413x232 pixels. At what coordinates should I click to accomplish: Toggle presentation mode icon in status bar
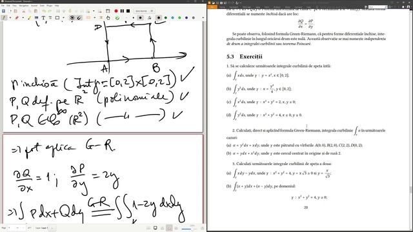point(156,227)
